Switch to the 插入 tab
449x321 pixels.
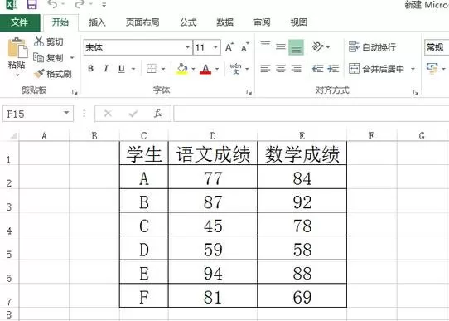coord(97,22)
